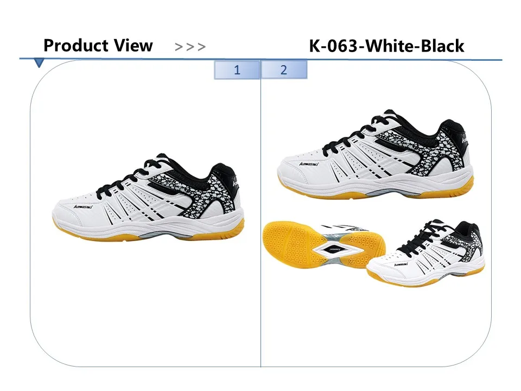
Task: Open the top shoe image in right panel
Action: pos(376,154)
